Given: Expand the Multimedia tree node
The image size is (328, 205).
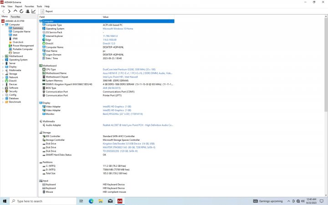Looking at the screenshot, I should 3,70.
